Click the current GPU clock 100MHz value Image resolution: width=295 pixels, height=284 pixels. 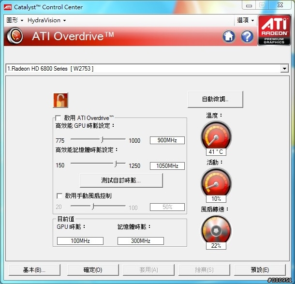coord(80,241)
